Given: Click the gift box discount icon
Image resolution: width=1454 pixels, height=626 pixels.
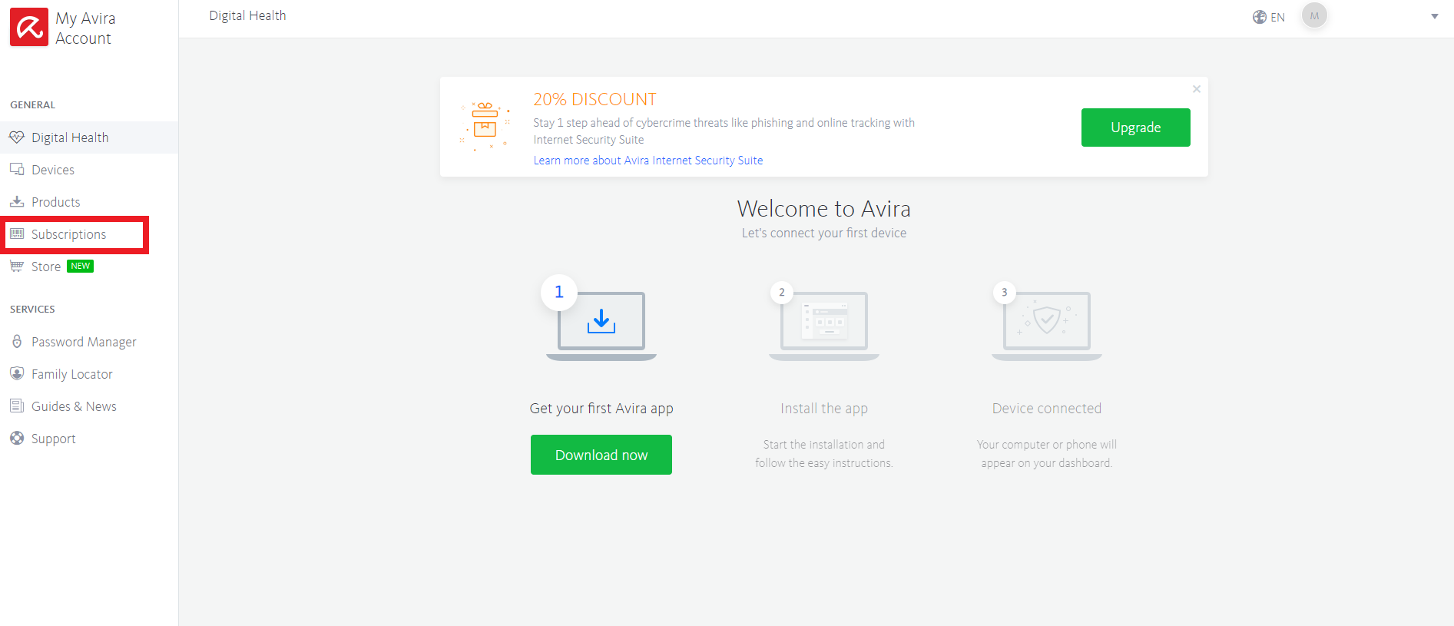Looking at the screenshot, I should point(485,125).
